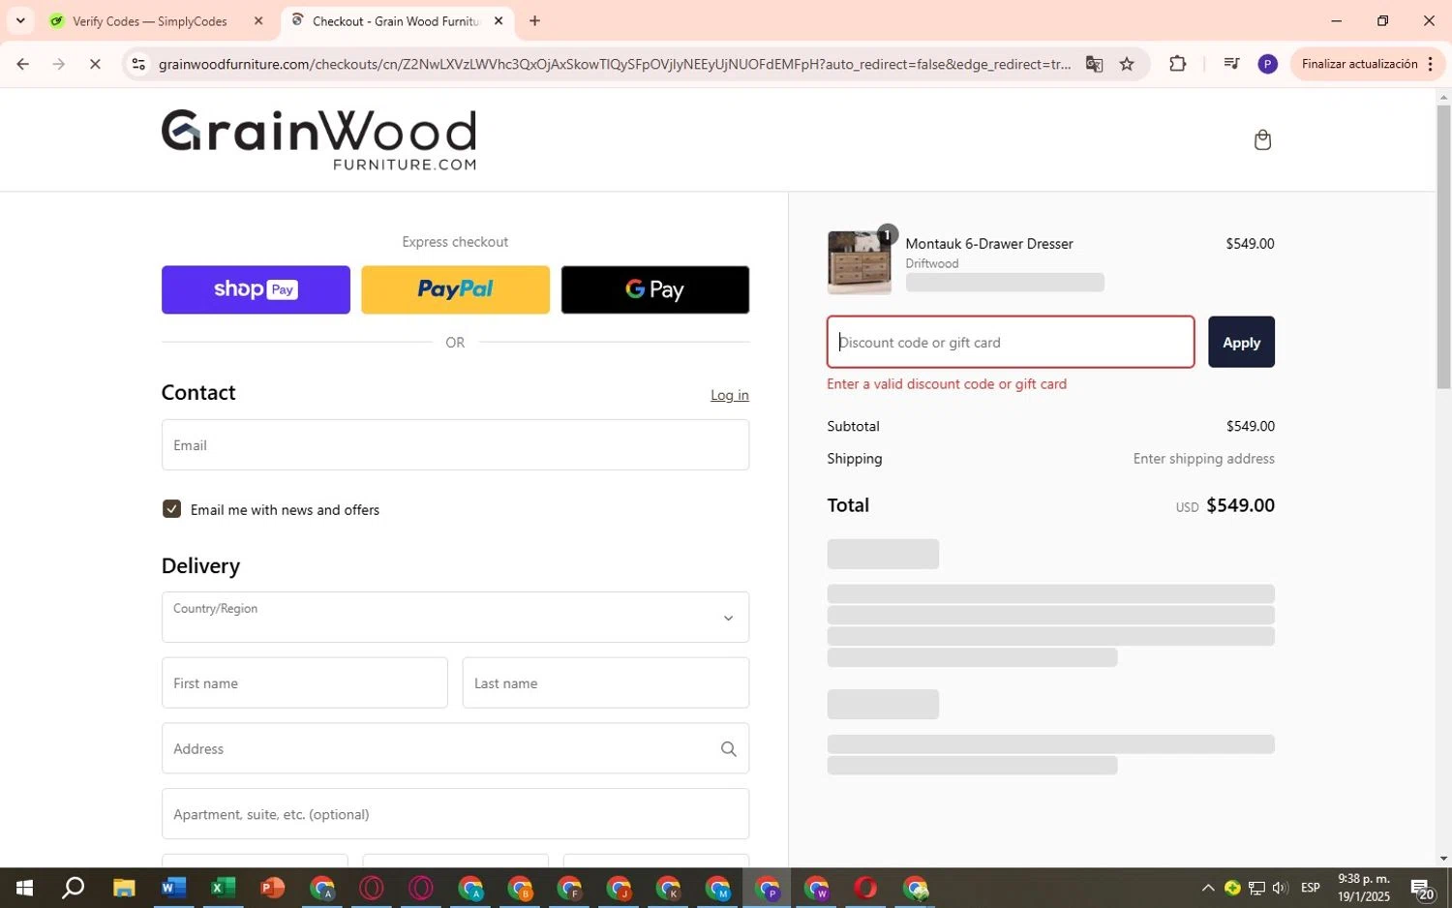1452x908 pixels.
Task: Click the Montauk 6-Drawer Dresser name
Action: click(x=988, y=244)
